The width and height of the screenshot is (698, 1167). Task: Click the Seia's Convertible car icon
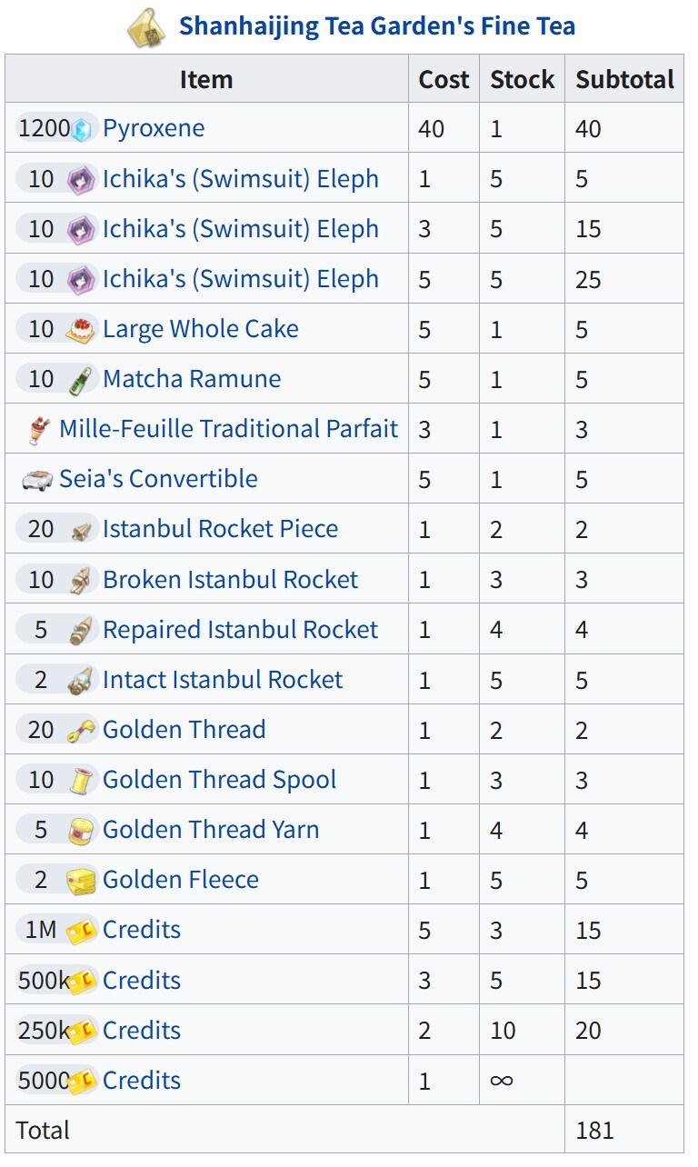click(x=37, y=480)
